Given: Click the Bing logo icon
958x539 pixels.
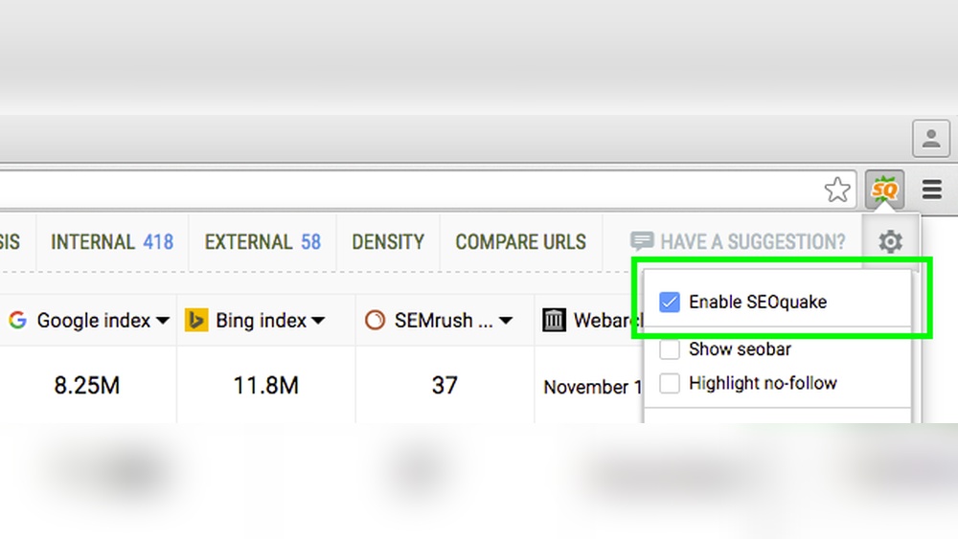Looking at the screenshot, I should tap(196, 320).
